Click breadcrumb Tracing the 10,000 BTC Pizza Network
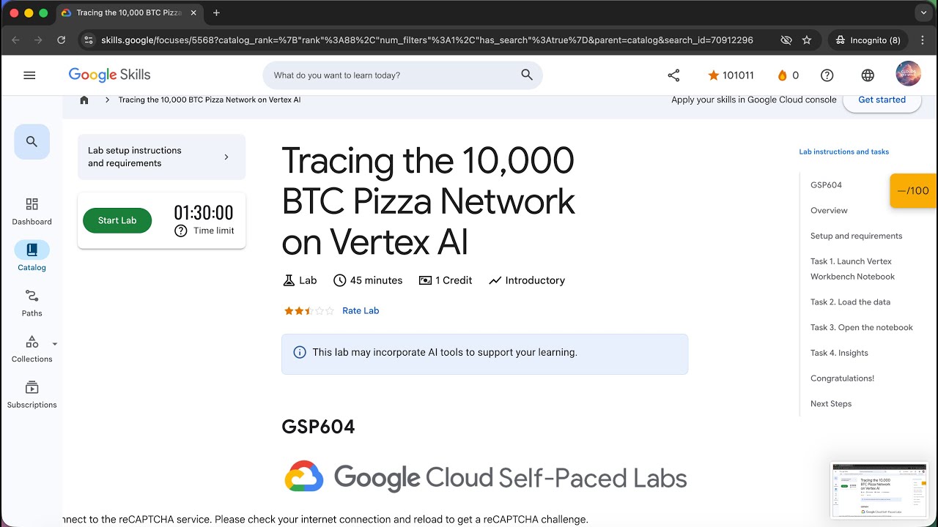 [210, 100]
